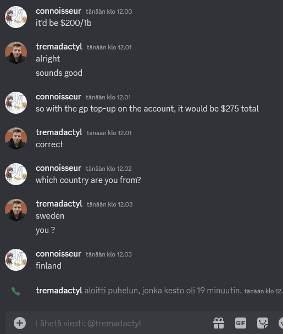This screenshot has width=283, height=334.
Task: Open tremadactyl's username above 'correct'
Action: (59, 132)
